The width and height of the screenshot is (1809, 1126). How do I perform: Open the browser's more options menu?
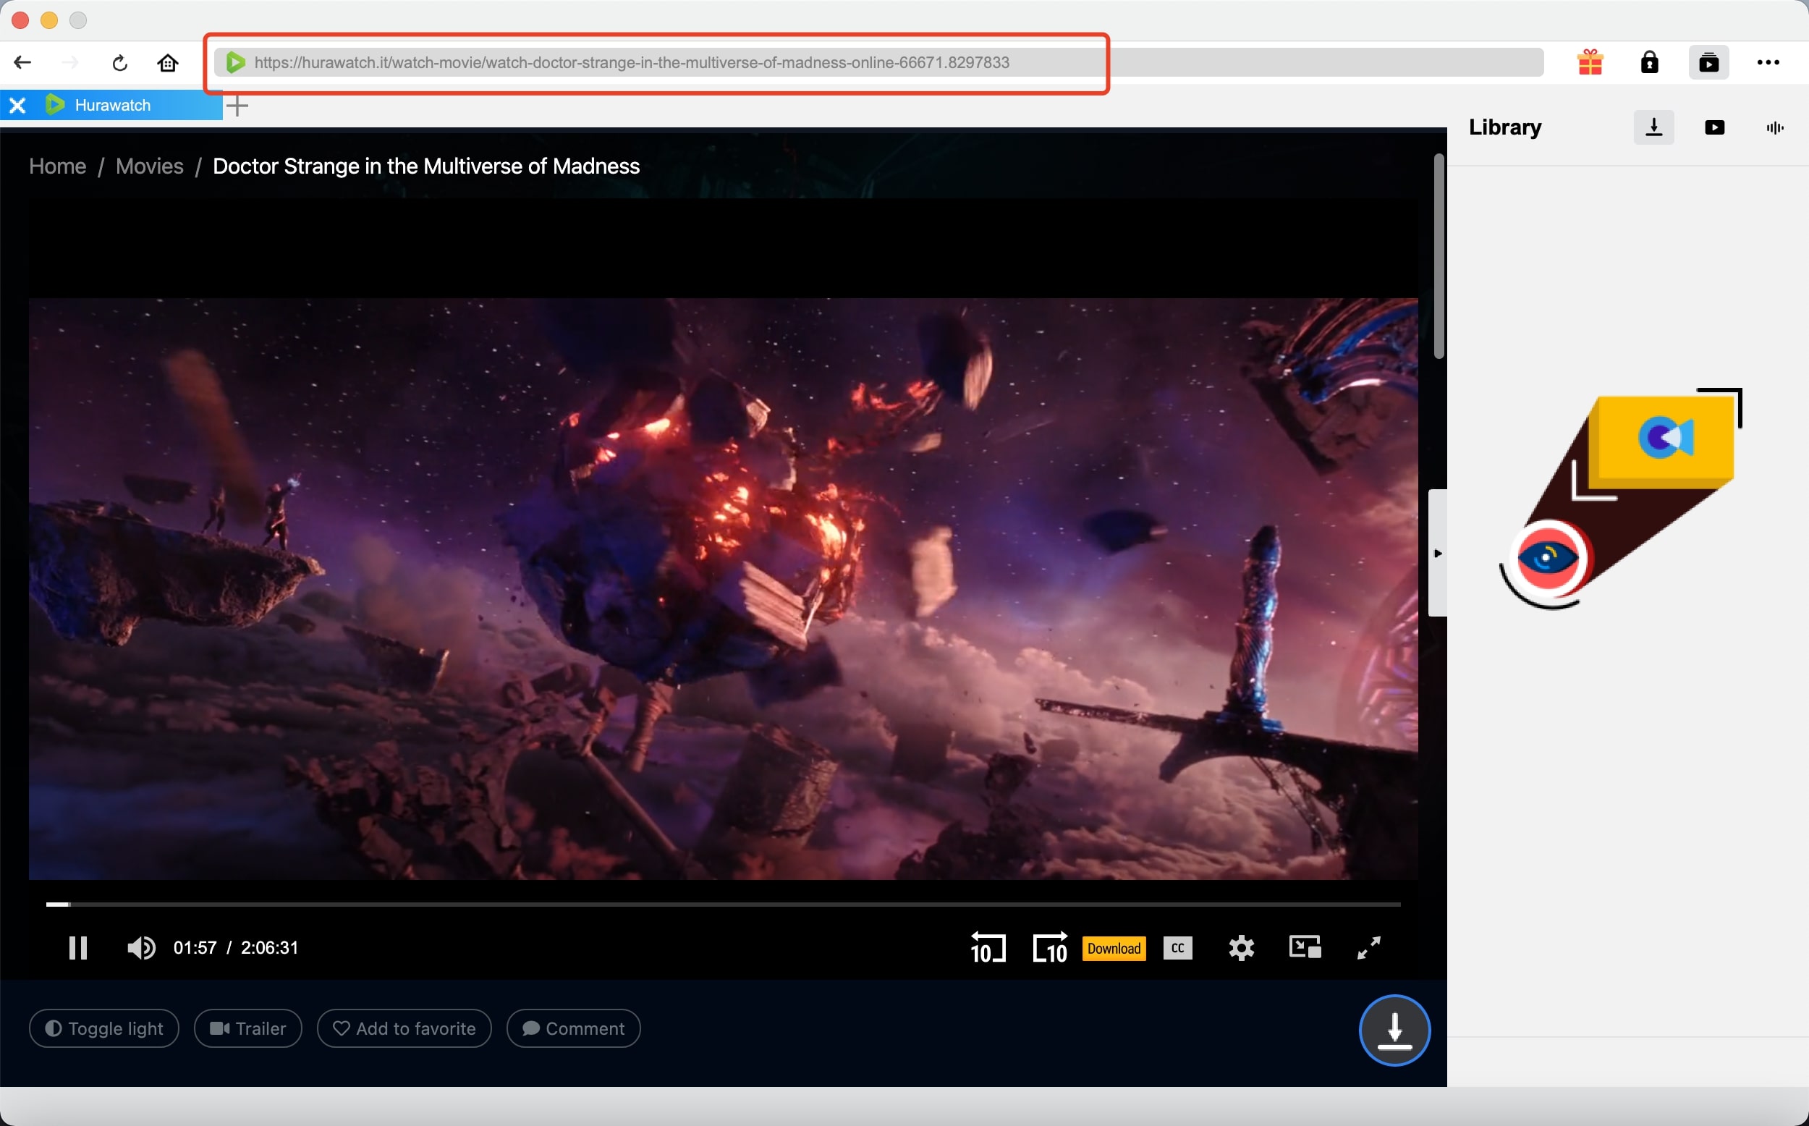[x=1768, y=62]
